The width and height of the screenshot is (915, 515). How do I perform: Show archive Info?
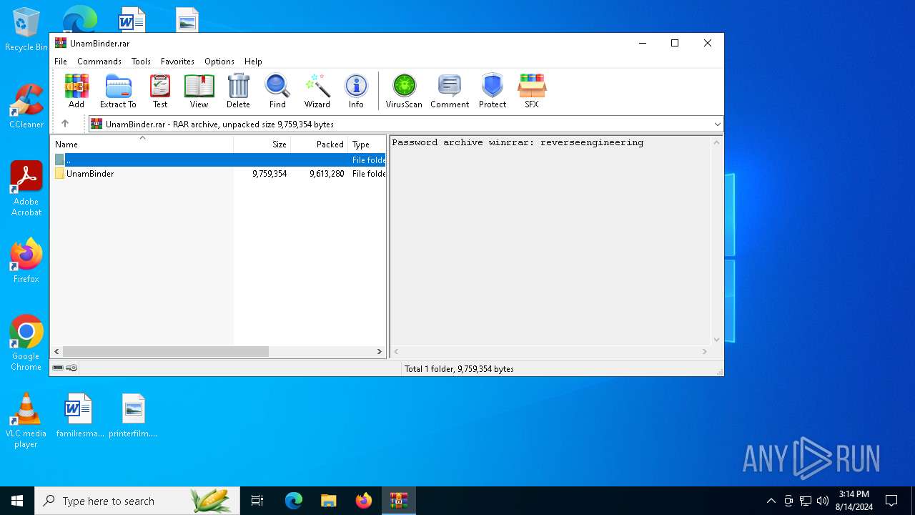click(356, 91)
